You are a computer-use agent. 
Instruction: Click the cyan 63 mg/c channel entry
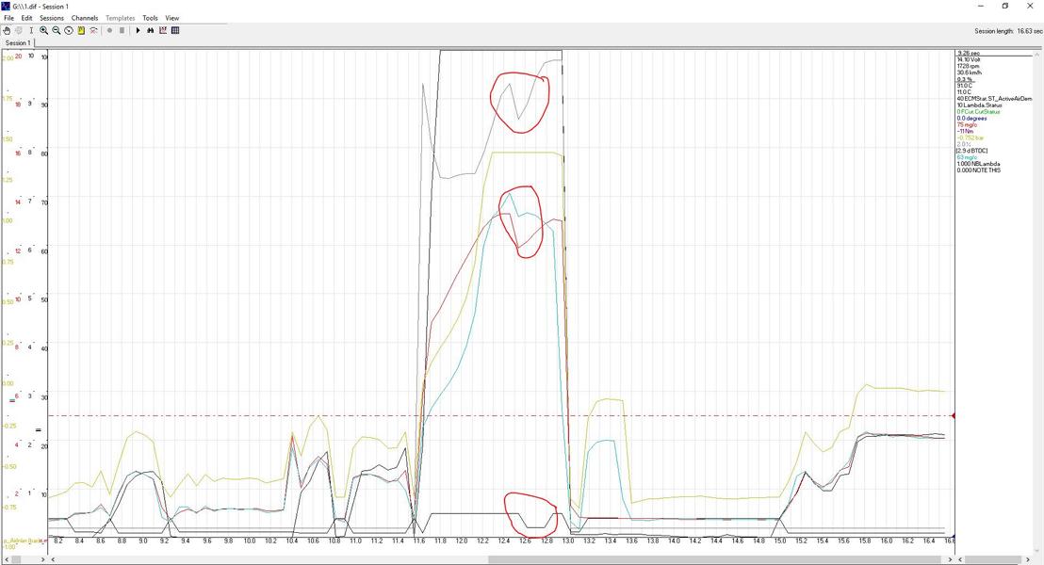(x=966, y=157)
